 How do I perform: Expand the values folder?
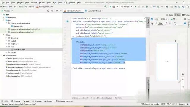click(6, 53)
